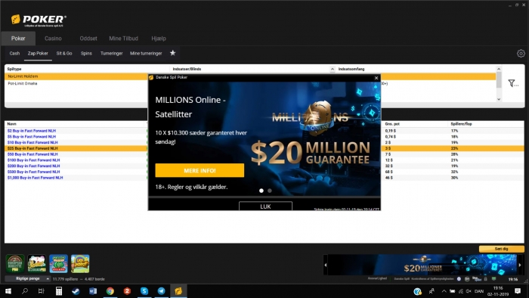Show next promo banner with right arrow
The image size is (529, 298).
point(520,265)
